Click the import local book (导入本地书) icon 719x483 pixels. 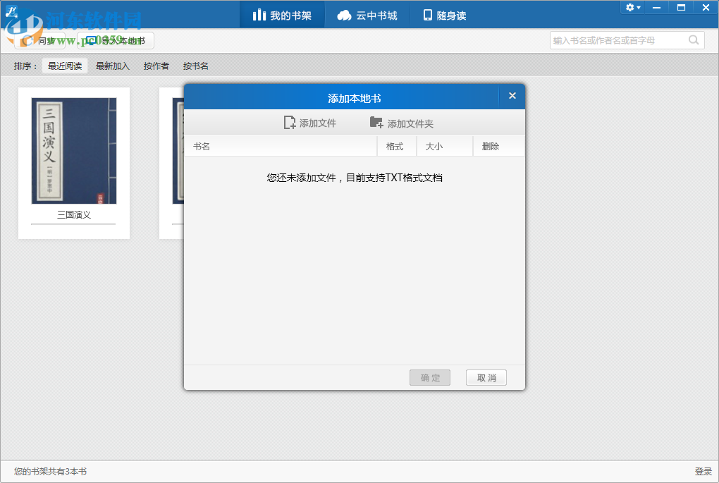90,40
